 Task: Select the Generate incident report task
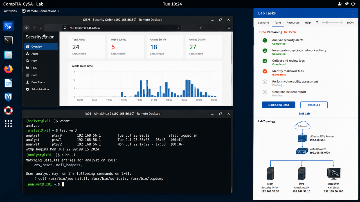click(x=289, y=93)
